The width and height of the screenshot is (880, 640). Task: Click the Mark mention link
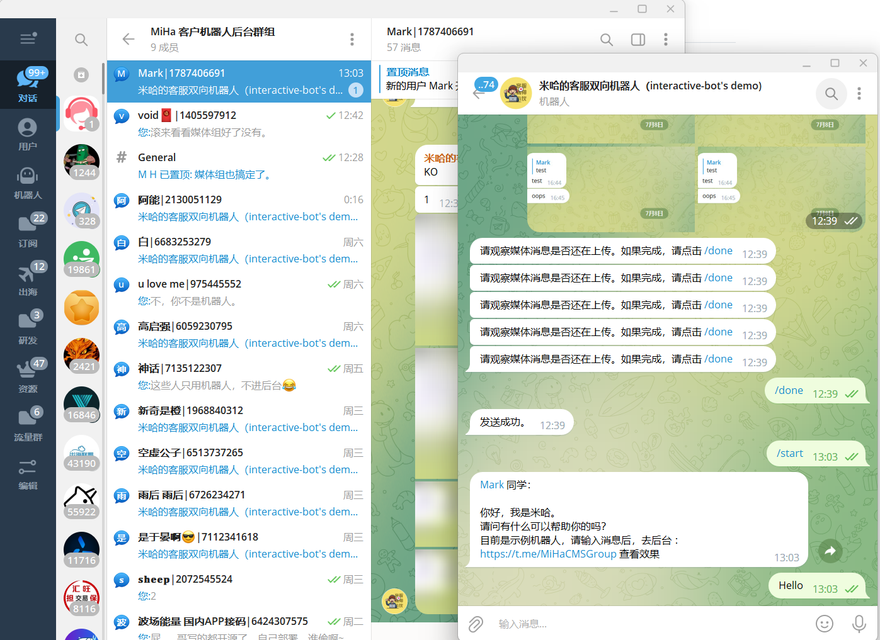492,485
